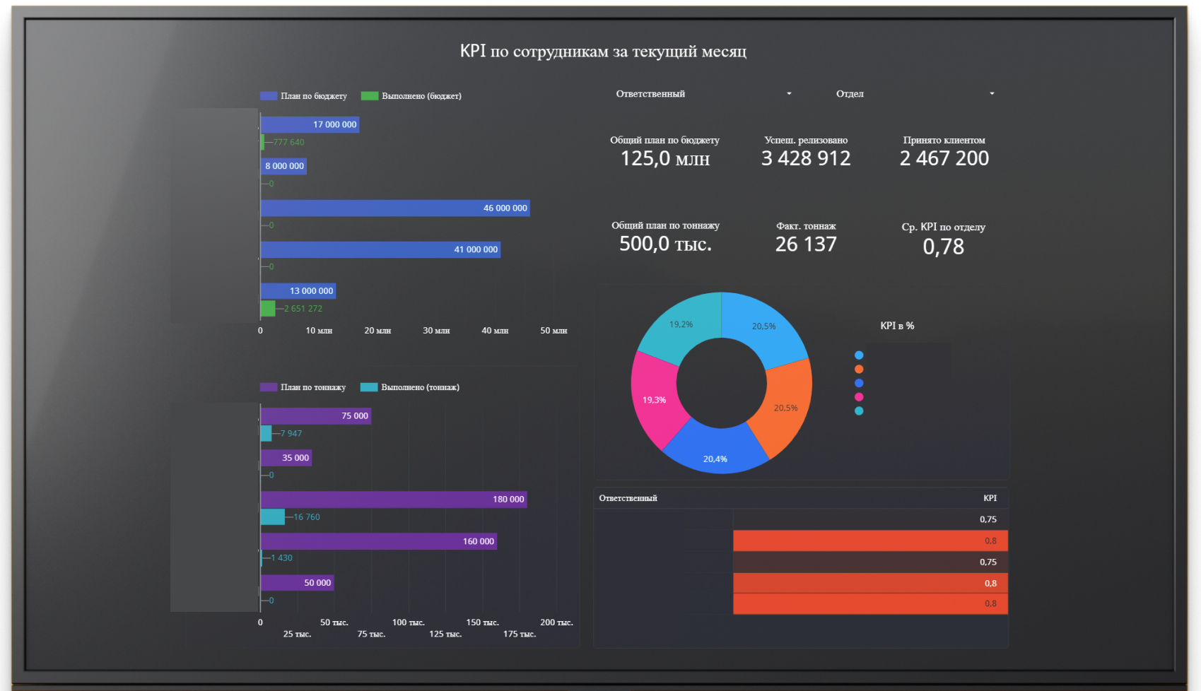Viewport: 1201px width, 691px height.
Task: Select the 0,78 average KPI scorecard
Action: coord(943,239)
